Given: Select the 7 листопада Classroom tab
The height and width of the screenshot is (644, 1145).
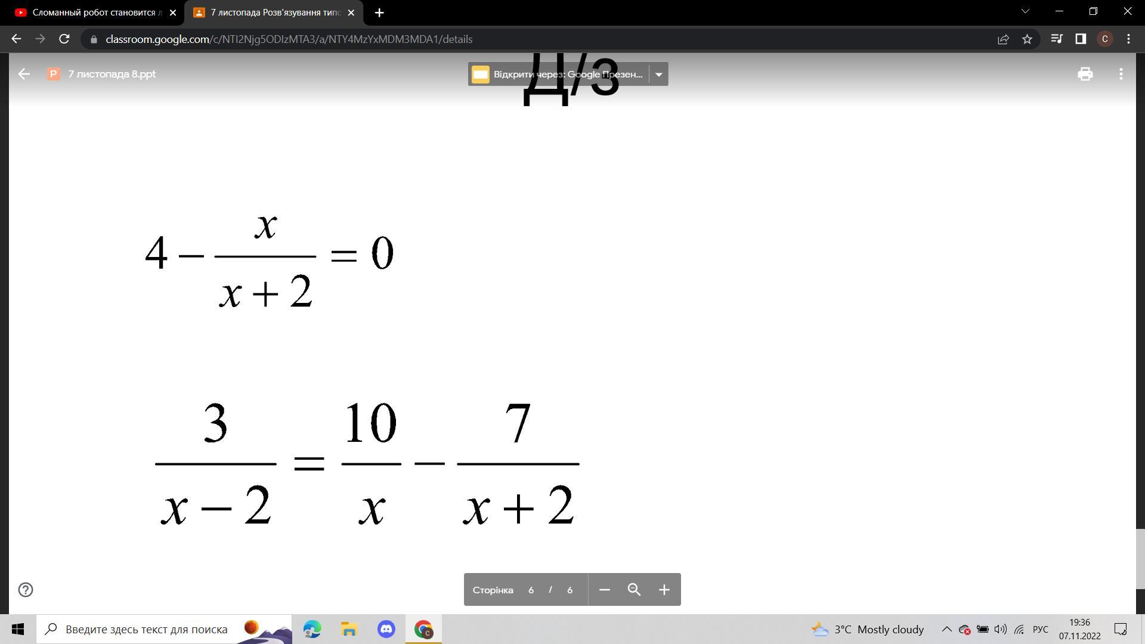Looking at the screenshot, I should pos(274,13).
